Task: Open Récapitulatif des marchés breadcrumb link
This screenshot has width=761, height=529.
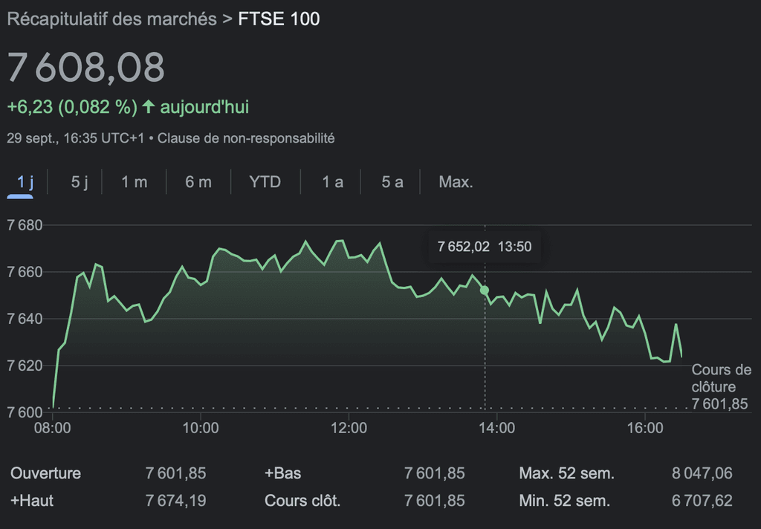Action: click(108, 19)
